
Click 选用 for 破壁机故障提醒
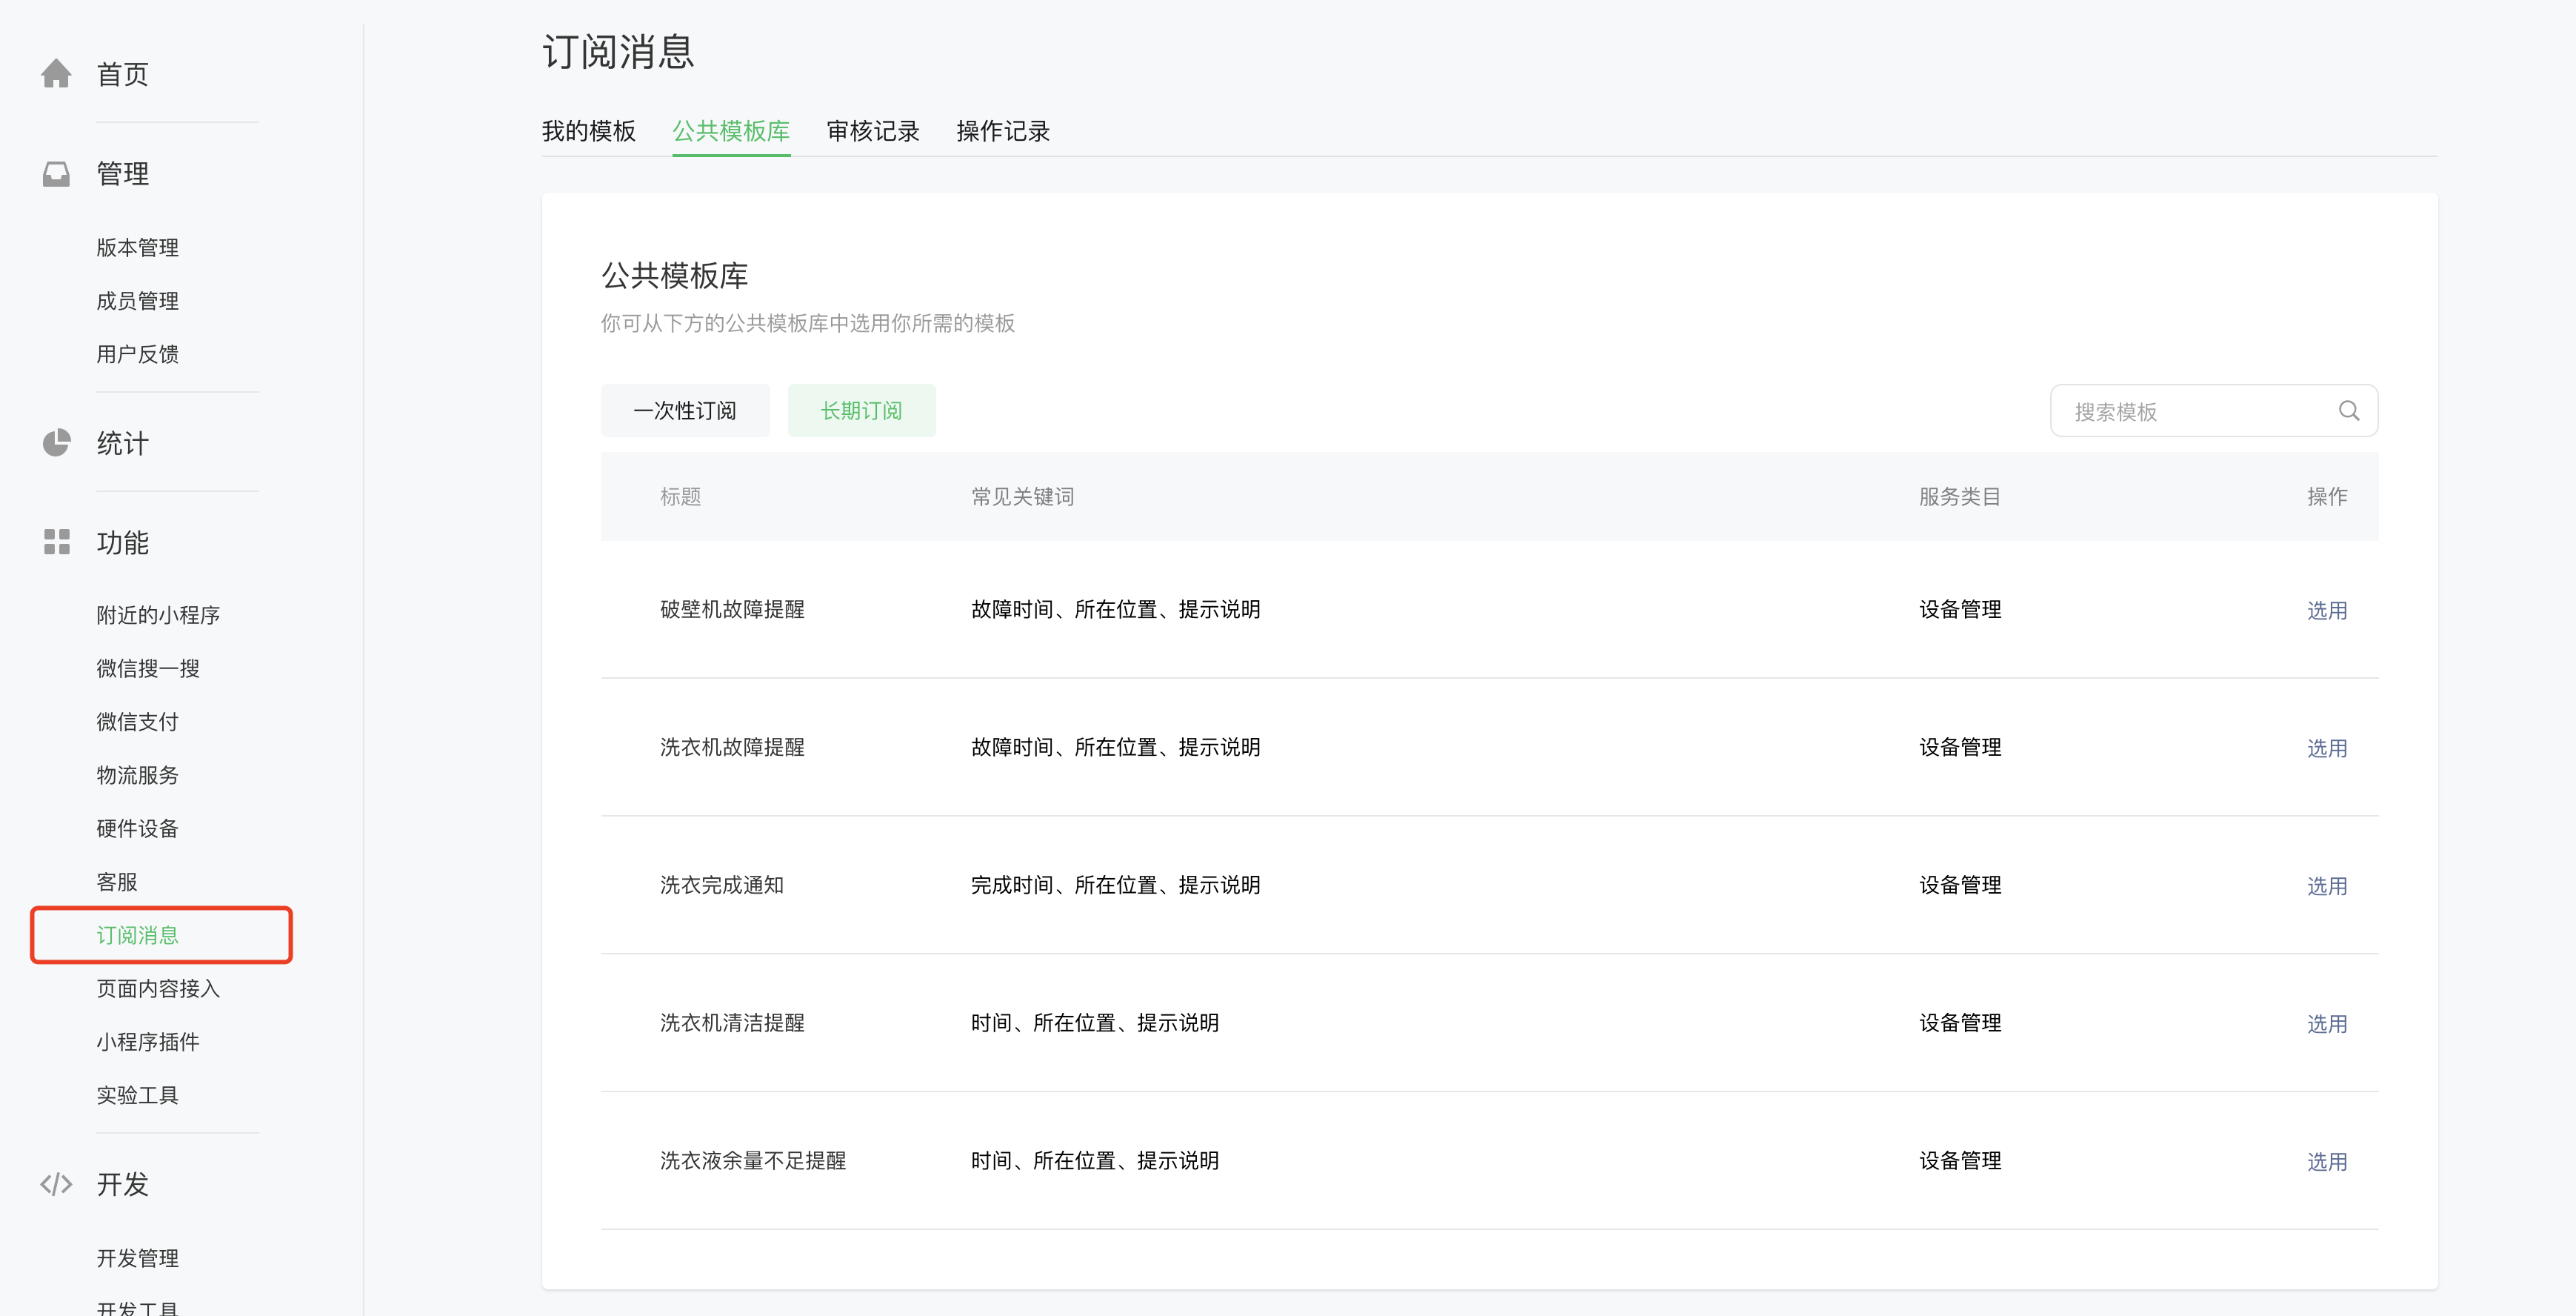[2327, 611]
